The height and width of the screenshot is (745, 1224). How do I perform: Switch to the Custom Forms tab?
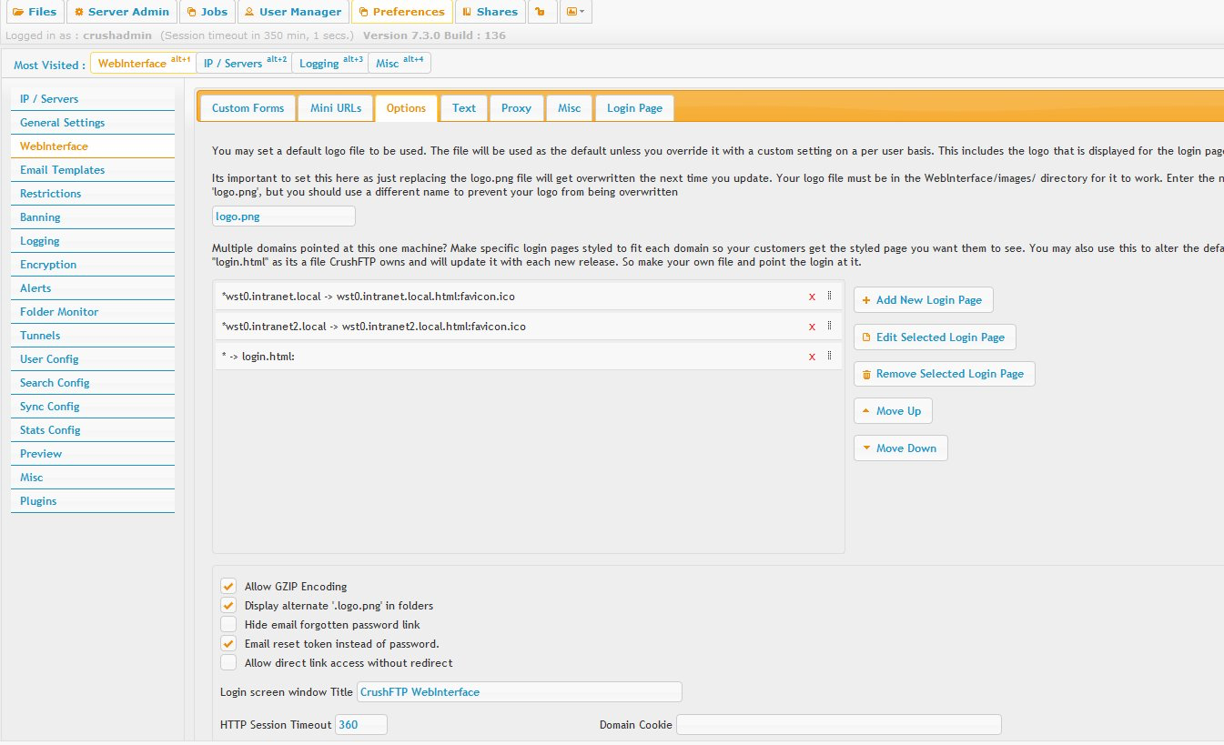248,108
